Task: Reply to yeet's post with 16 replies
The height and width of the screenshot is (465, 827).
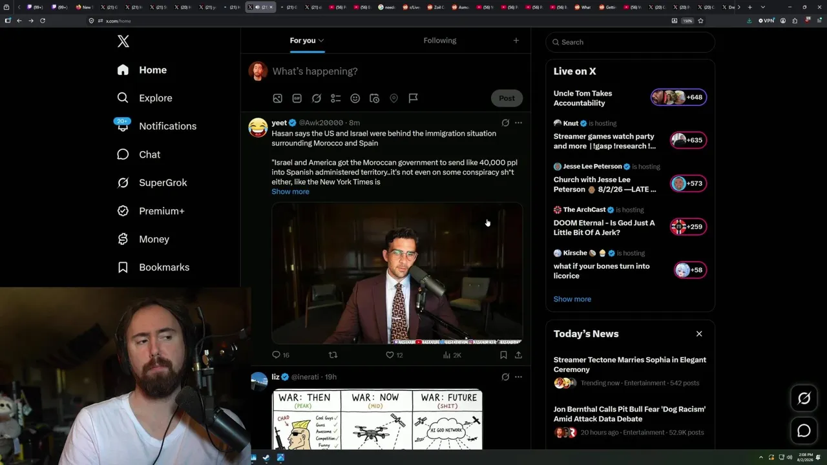Action: pos(280,355)
